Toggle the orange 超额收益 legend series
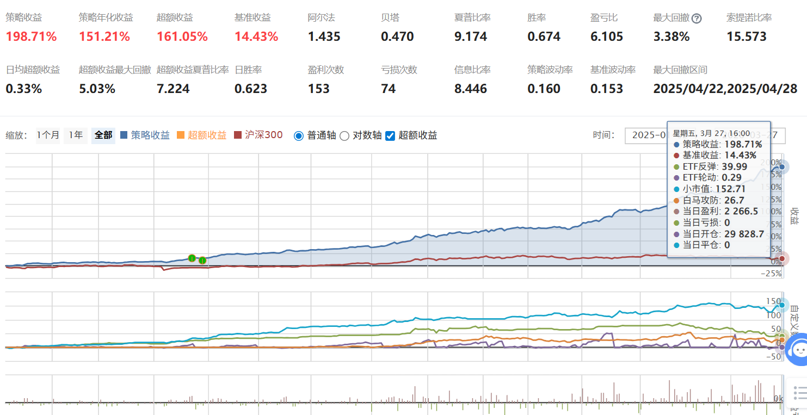The image size is (807, 415). tap(207, 135)
